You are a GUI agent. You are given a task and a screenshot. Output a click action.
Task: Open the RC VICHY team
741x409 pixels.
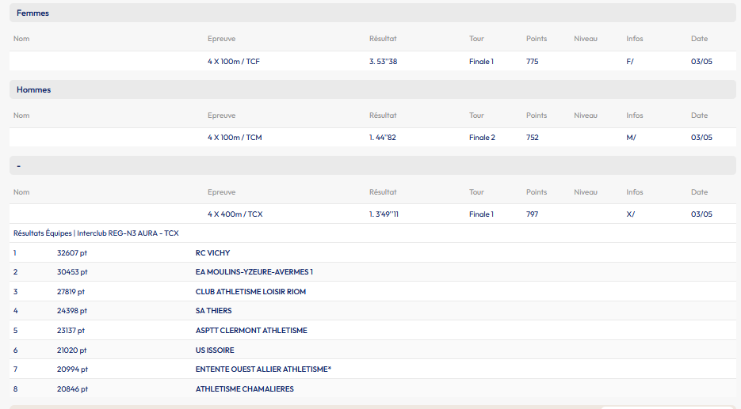point(212,253)
